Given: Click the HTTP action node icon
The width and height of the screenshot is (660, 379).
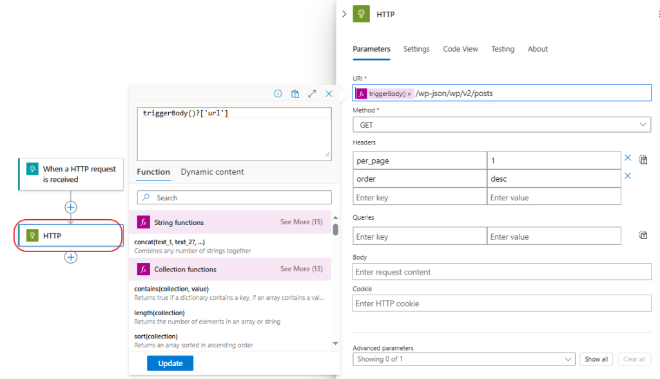Looking at the screenshot, I should point(32,235).
